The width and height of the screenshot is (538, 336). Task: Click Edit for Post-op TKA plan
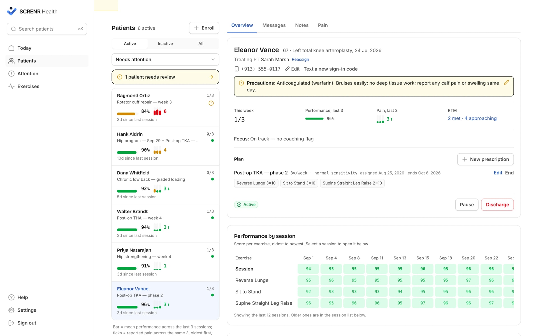click(498, 173)
